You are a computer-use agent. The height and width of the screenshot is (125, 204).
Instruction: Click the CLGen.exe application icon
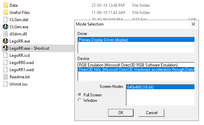coord(5,27)
